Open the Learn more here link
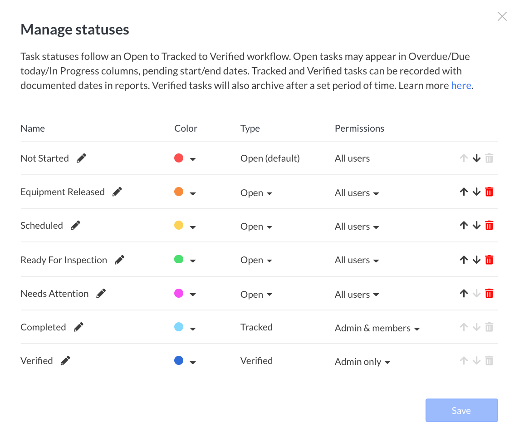The width and height of the screenshot is (519, 443). point(461,85)
